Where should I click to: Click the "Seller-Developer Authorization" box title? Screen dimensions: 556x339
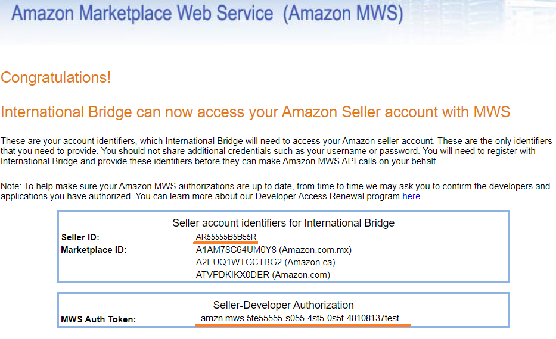tap(283, 305)
